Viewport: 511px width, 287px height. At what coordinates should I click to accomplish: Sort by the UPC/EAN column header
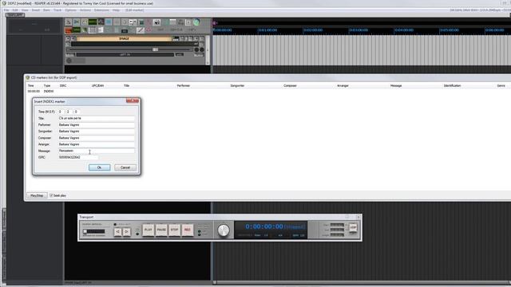tap(97, 85)
